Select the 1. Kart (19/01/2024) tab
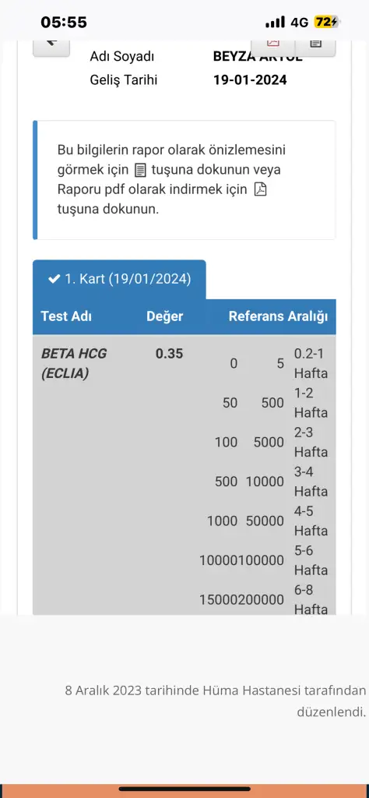Viewport: 369px width, 798px height. (x=119, y=280)
